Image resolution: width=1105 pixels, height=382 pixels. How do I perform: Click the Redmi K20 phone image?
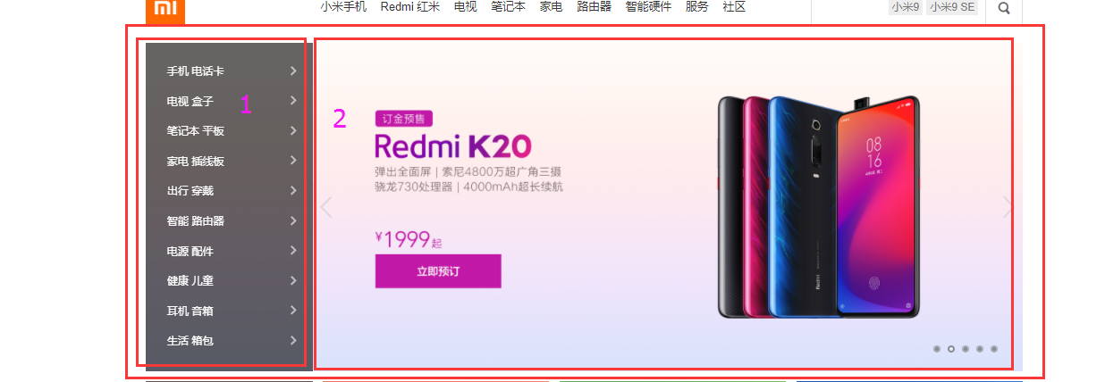[818, 205]
